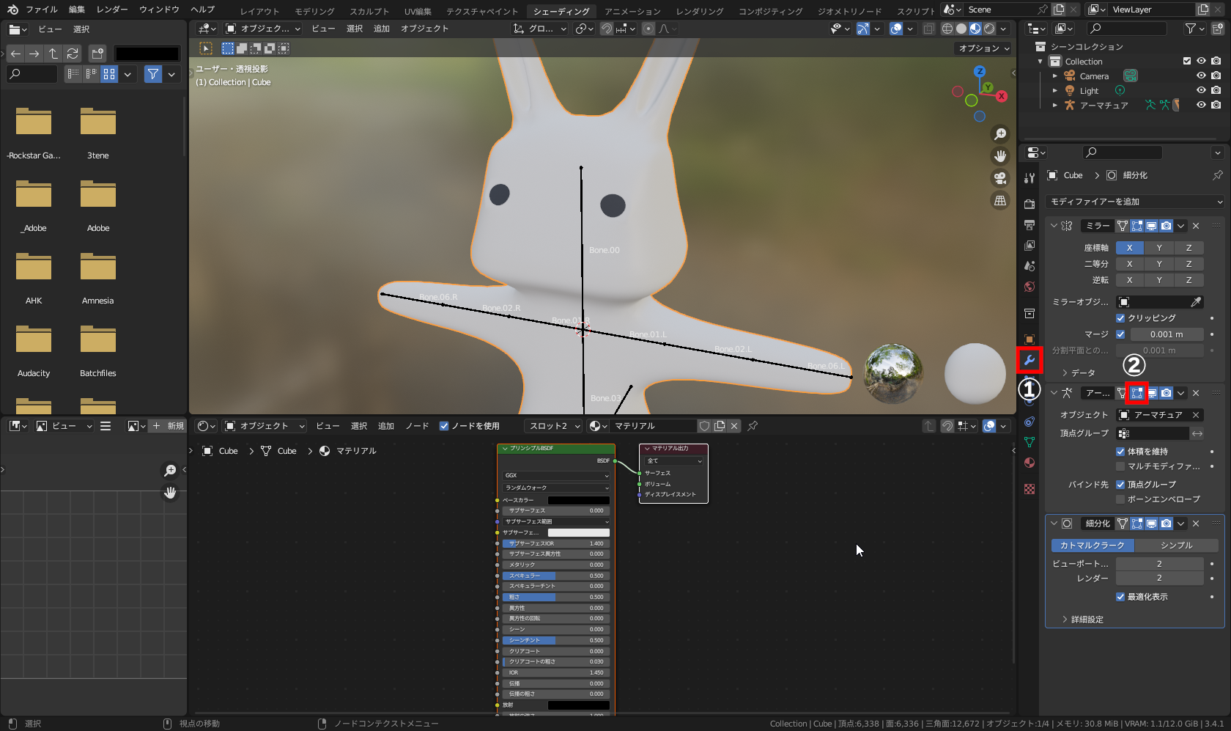
Task: Toggle the Optimal Display checkbox
Action: 1120,597
